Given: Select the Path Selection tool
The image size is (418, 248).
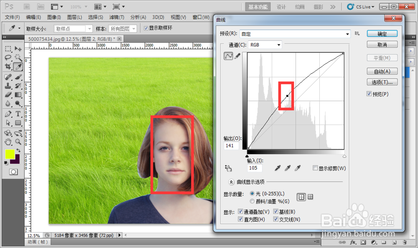Looking at the screenshot, I should 8,123.
